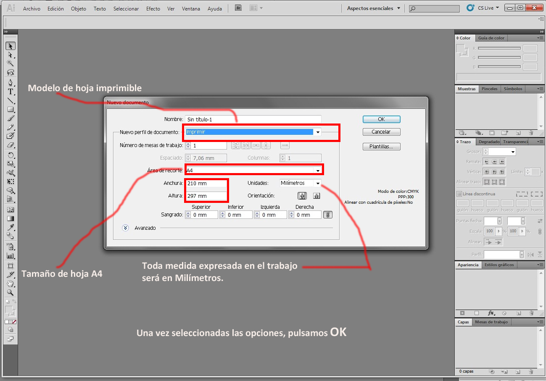Expand the Avanzado section

[x=125, y=228]
